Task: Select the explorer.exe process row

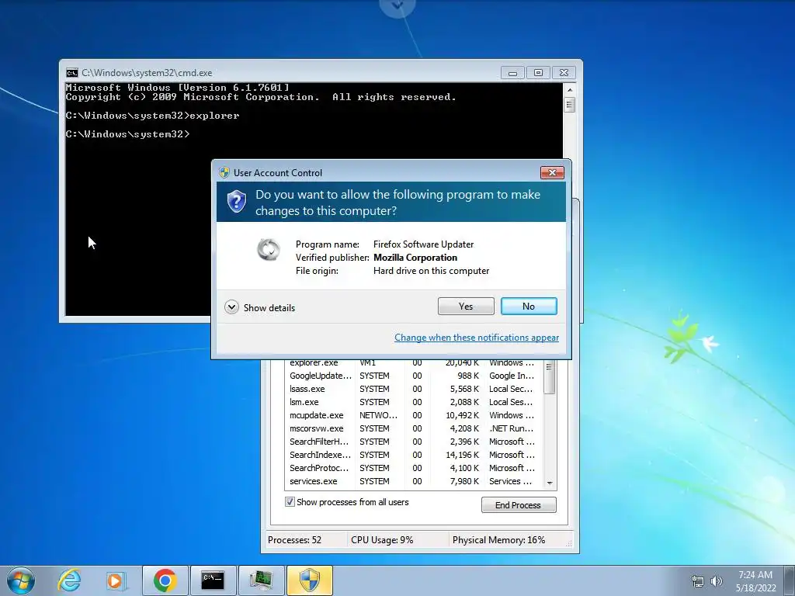Action: click(414, 363)
